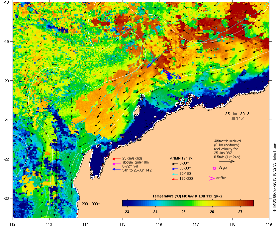The width and height of the screenshot is (279, 226).
Task: Click the '-18' latitude axis label
Action: [6, 2]
